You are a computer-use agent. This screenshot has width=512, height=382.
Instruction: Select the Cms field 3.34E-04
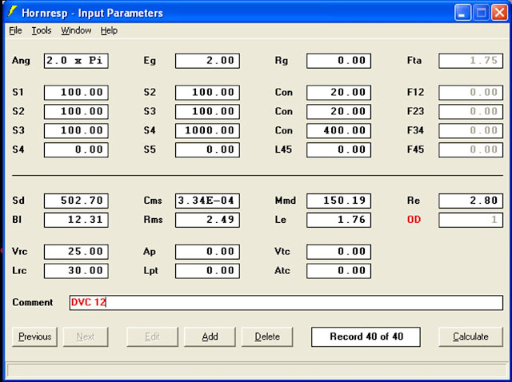coord(207,201)
